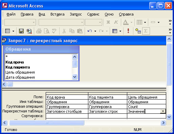Click the Redo arrow icon
The image size is (174, 134).
tap(101, 31)
